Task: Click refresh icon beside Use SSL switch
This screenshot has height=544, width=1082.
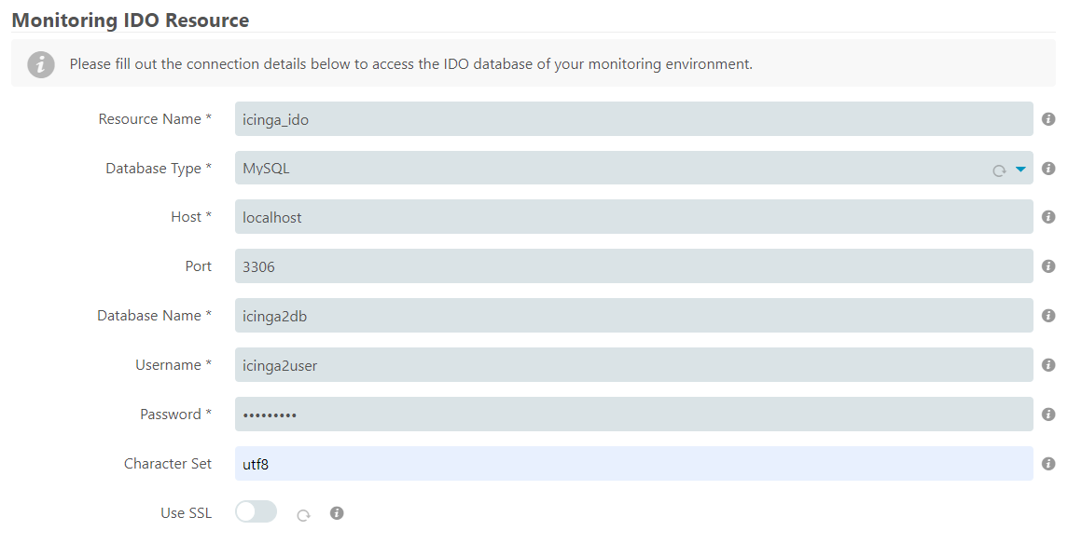Action: [x=304, y=515]
